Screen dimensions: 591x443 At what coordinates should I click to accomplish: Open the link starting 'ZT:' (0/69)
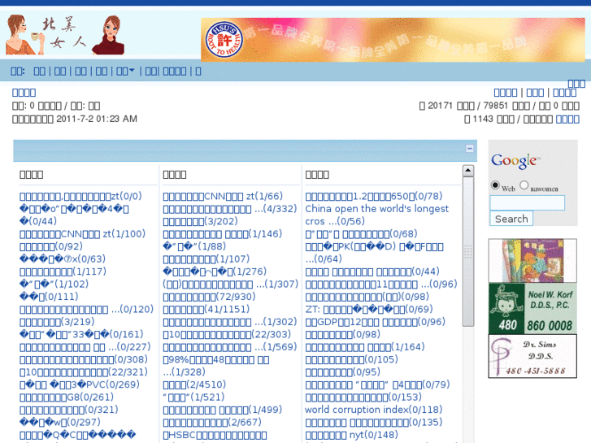point(368,309)
